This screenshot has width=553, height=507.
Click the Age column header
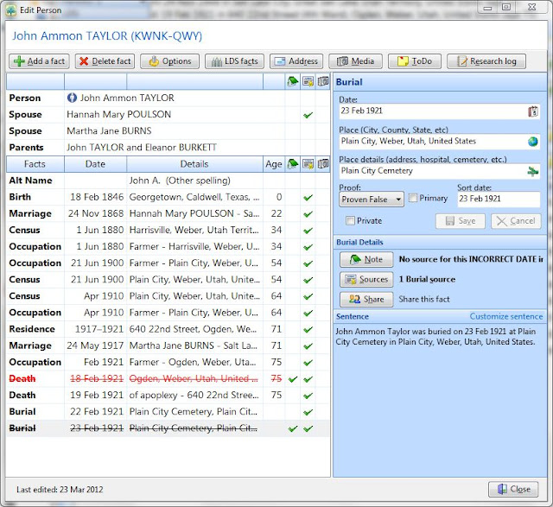[274, 164]
